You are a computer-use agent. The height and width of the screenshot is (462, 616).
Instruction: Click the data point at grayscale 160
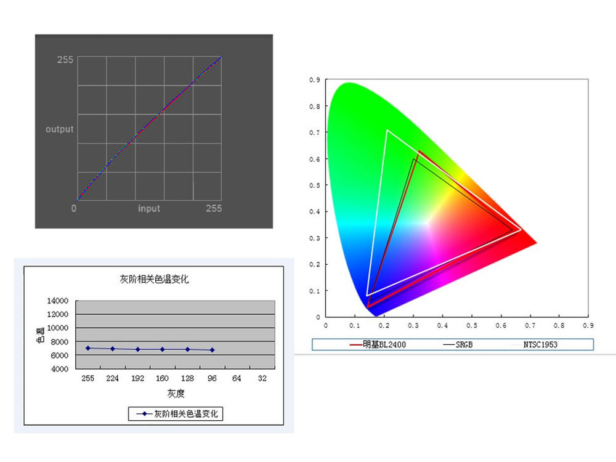[x=163, y=349]
